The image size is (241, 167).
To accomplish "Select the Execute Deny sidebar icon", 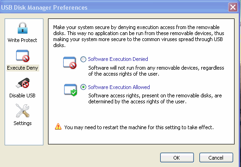I will point(23,56).
